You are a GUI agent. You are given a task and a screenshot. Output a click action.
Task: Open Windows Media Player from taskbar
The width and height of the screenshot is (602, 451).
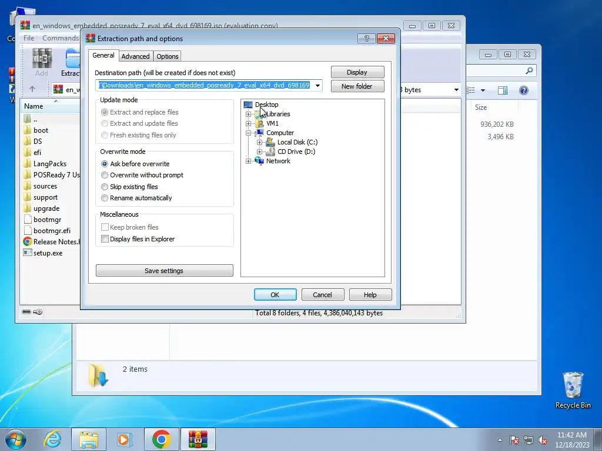coord(124,439)
